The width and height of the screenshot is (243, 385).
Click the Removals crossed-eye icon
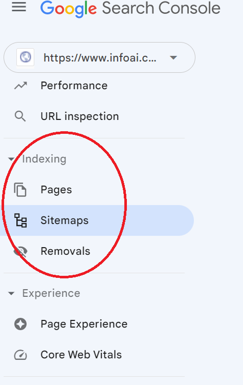pyautogui.click(x=20, y=251)
